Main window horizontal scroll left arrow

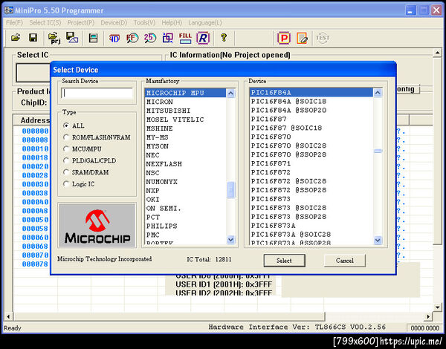(8, 316)
